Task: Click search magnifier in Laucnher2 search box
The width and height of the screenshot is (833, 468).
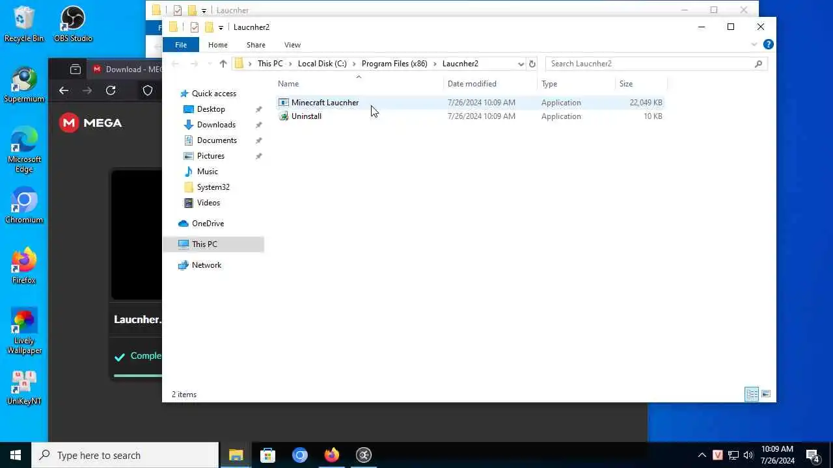Action: coord(758,64)
